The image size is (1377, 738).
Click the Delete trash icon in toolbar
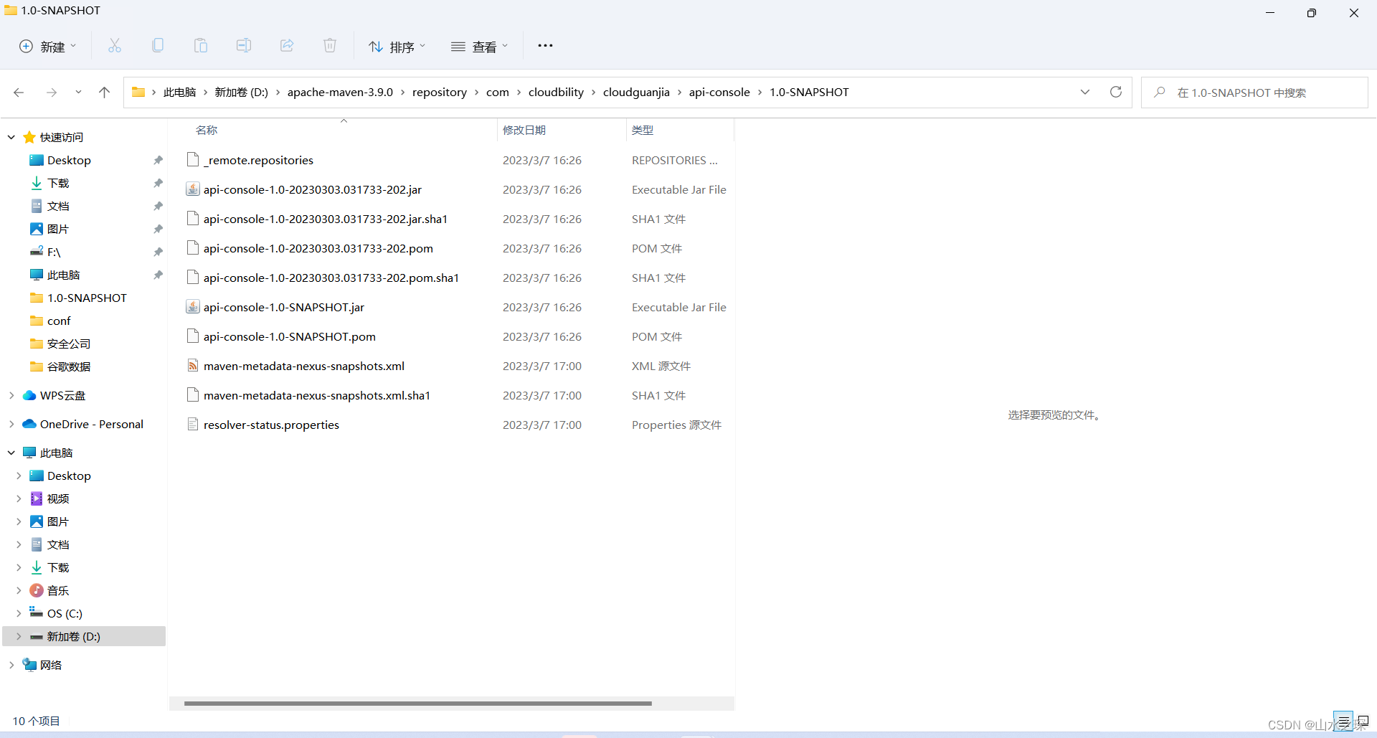tap(330, 46)
